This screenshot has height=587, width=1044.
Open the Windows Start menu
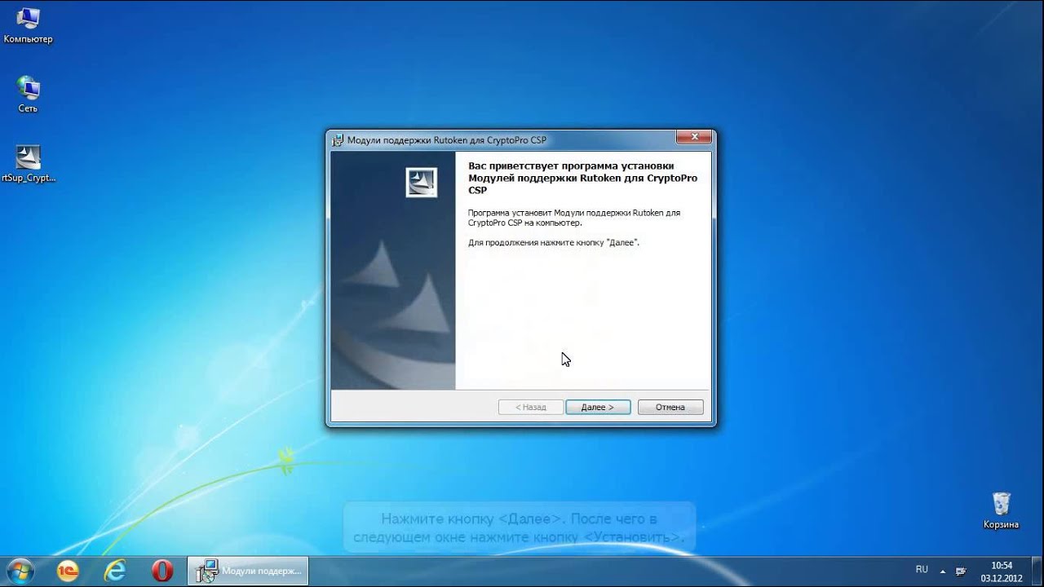tap(20, 571)
